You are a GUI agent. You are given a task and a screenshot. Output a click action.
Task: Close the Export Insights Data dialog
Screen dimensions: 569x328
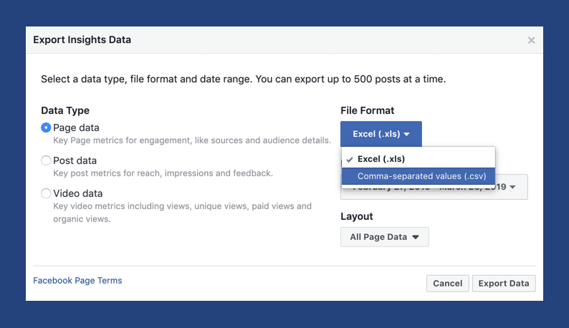coord(531,40)
